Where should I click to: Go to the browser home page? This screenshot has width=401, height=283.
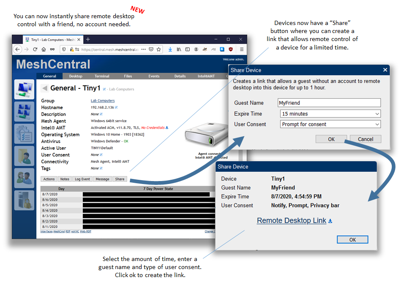coord(44,49)
